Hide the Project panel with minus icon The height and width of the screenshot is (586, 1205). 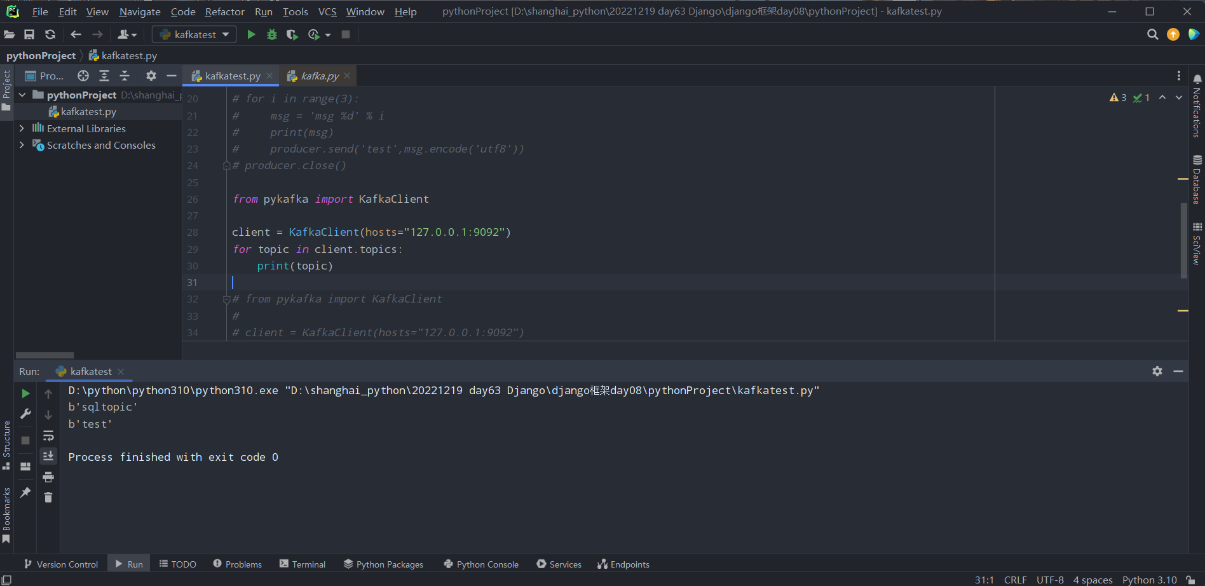171,76
